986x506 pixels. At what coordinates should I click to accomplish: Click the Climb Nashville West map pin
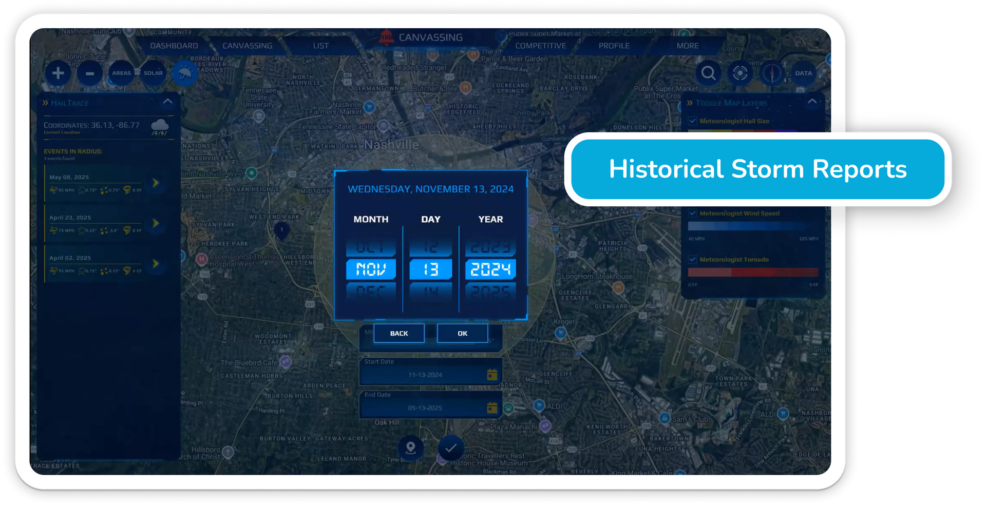251,173
